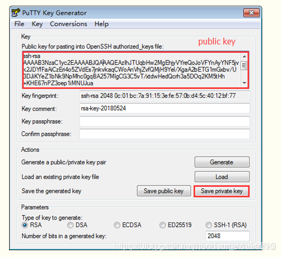Image resolution: width=281 pixels, height=257 pixels.
Task: Click 'Number of bits in a generated key:' label
Action: pyautogui.click(x=64, y=236)
